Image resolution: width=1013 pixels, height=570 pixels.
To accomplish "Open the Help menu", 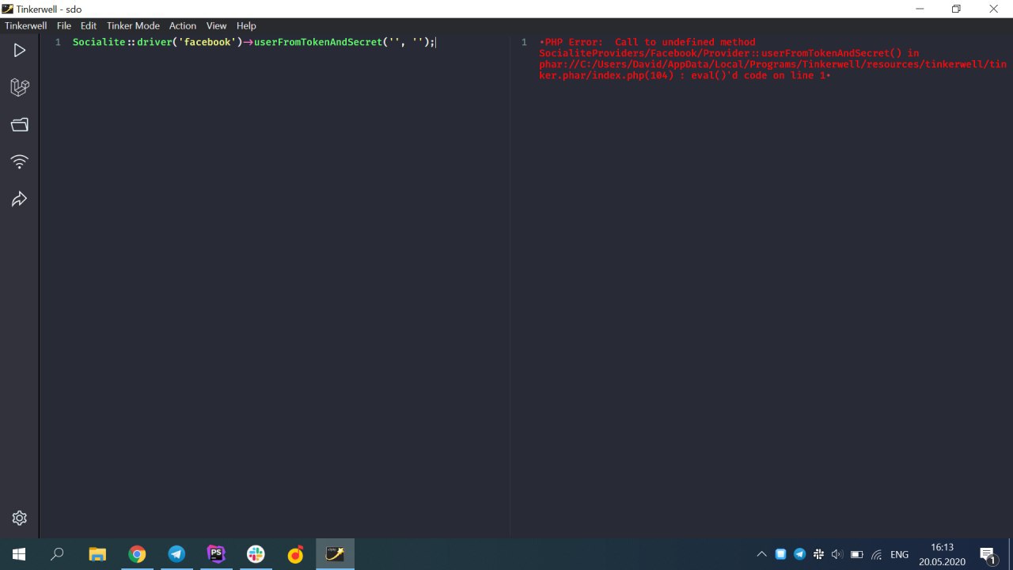I will click(x=246, y=25).
